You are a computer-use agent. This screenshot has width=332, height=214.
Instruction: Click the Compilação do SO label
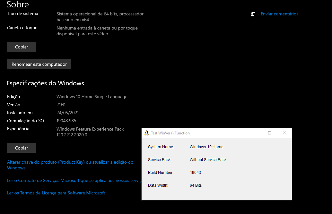[x=25, y=121]
